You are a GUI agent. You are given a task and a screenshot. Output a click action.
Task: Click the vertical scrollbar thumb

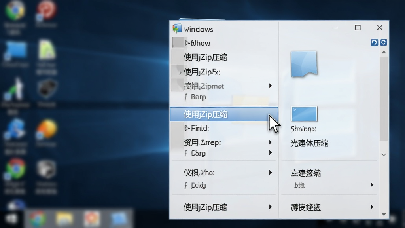coord(384,99)
